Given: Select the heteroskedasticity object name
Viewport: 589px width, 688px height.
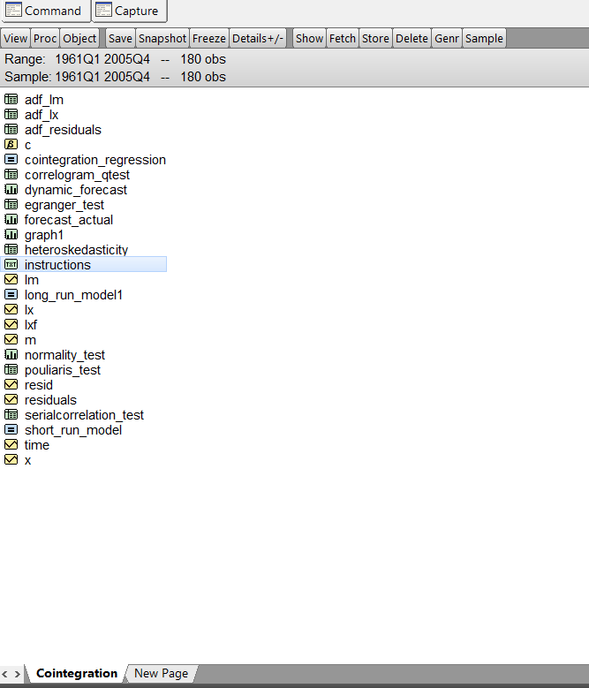Looking at the screenshot, I should [76, 250].
